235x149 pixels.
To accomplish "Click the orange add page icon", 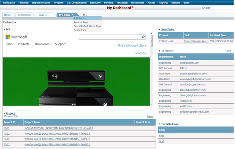I will [x=84, y=15].
